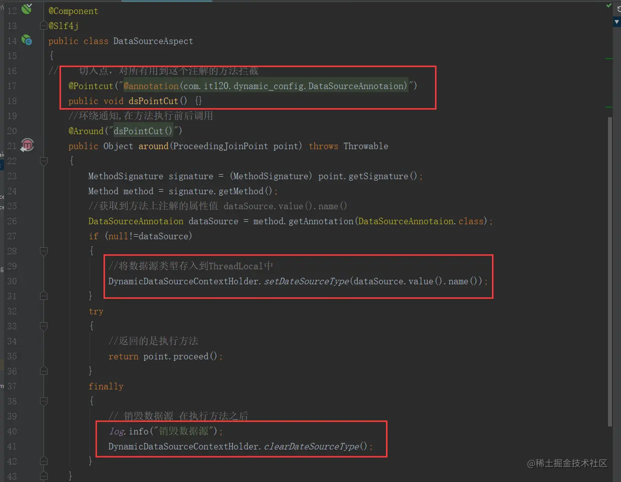Click line number 41 in the gutter

(12, 446)
